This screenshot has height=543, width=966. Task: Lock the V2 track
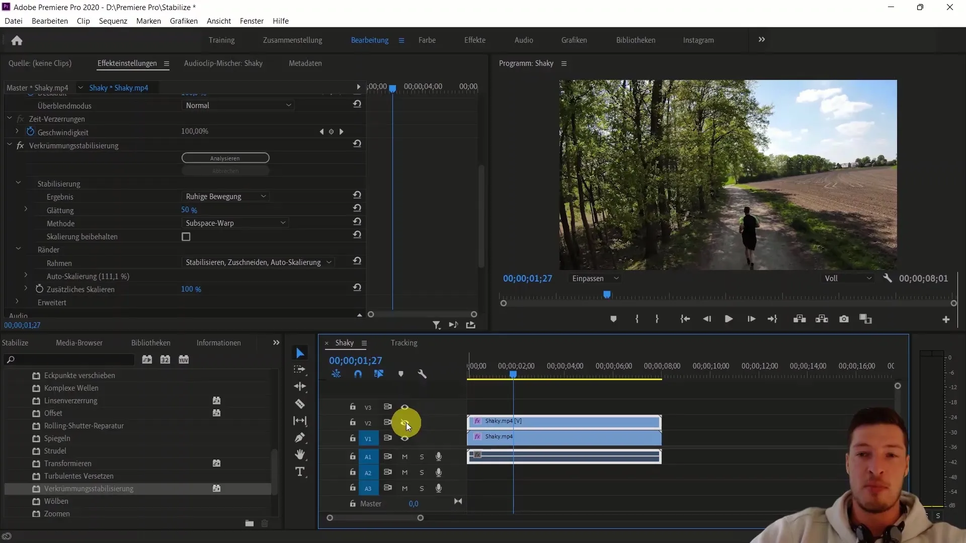tap(353, 422)
